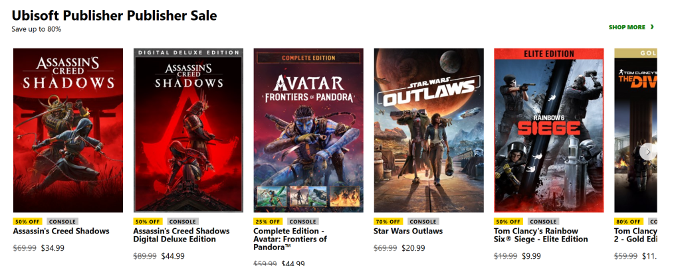Click the Star Wars Outlaws title text

pos(408,232)
